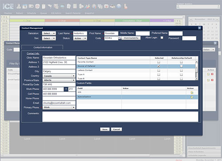Edit the SIN custom field
222x161 pixels.
(192, 93)
